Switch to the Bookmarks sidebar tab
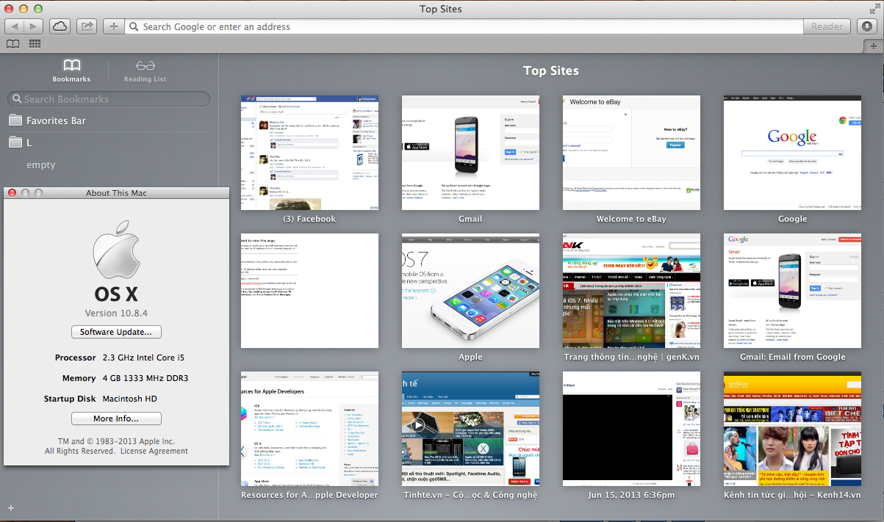This screenshot has width=884, height=522. 71,70
